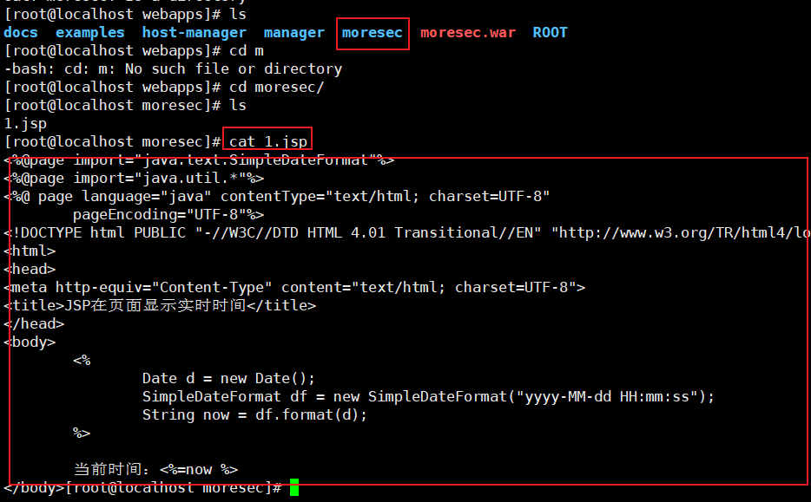The image size is (811, 502).
Task: Click the No such file error line
Action: (174, 68)
